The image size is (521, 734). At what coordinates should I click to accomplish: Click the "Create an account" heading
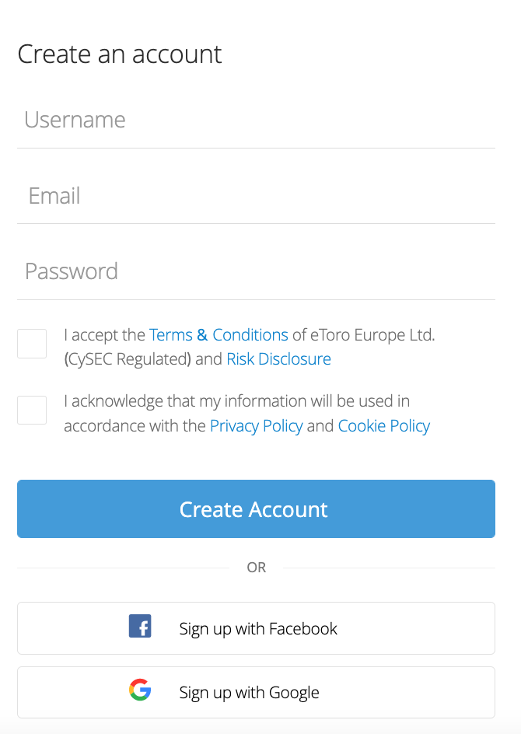point(120,54)
